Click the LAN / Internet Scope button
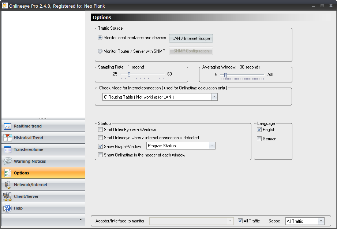This screenshot has height=229, width=337. tap(191, 38)
